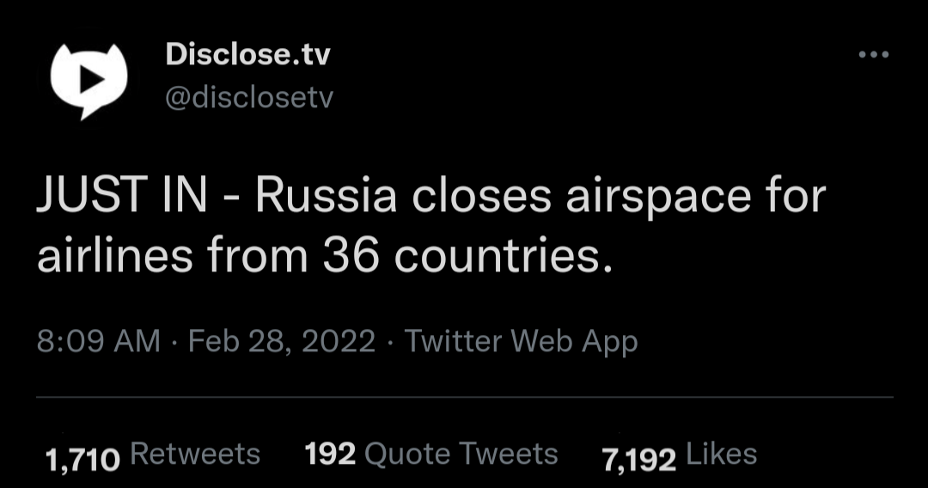Screen dimensions: 928x488
Task: Click the 8:09 AM timestamp
Action: (99, 342)
